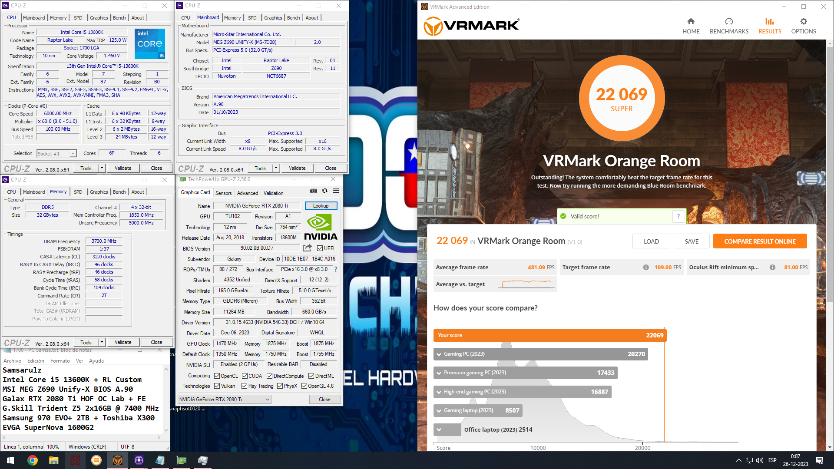
Task: Click COMPARE RESULT ONLINE button
Action: pos(760,241)
